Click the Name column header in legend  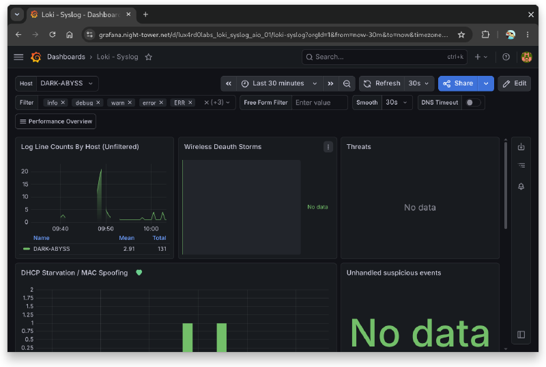click(x=41, y=238)
